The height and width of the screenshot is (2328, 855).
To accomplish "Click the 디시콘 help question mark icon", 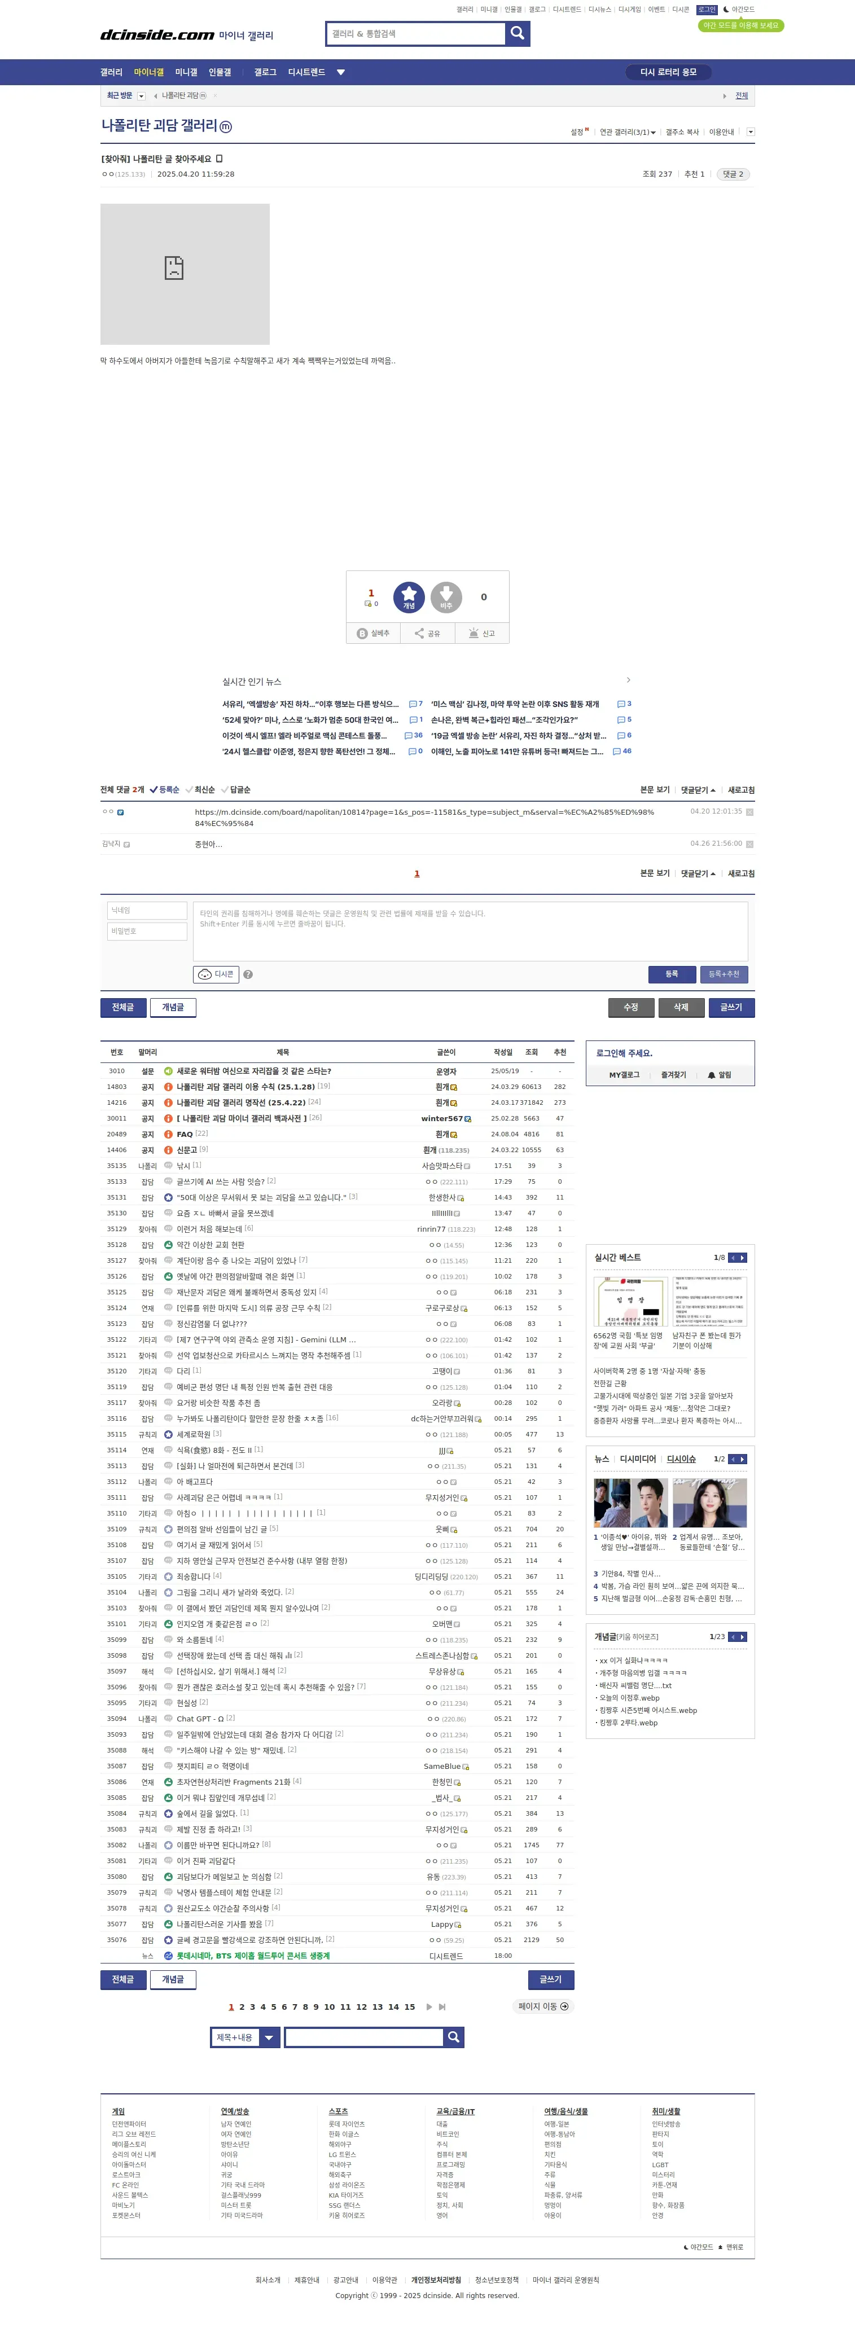I will pos(248,974).
